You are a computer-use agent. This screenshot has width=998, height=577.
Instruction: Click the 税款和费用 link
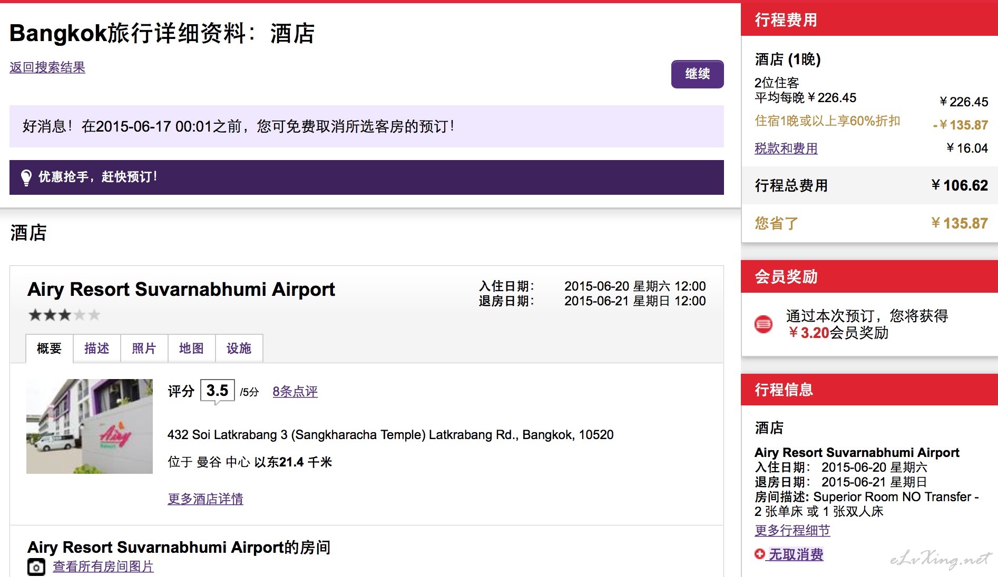click(x=786, y=148)
